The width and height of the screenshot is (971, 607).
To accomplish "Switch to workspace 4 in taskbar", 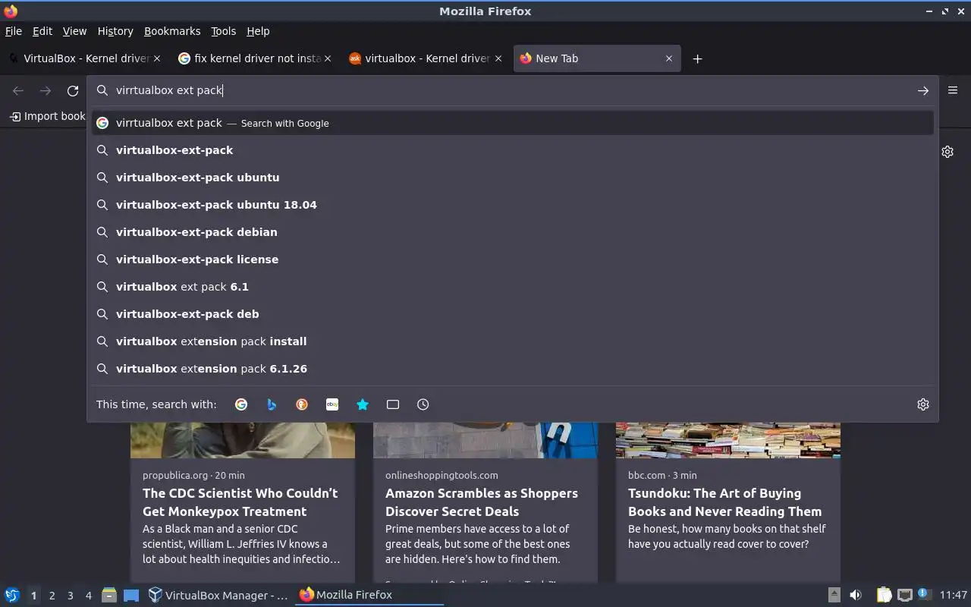I will click(x=88, y=596).
